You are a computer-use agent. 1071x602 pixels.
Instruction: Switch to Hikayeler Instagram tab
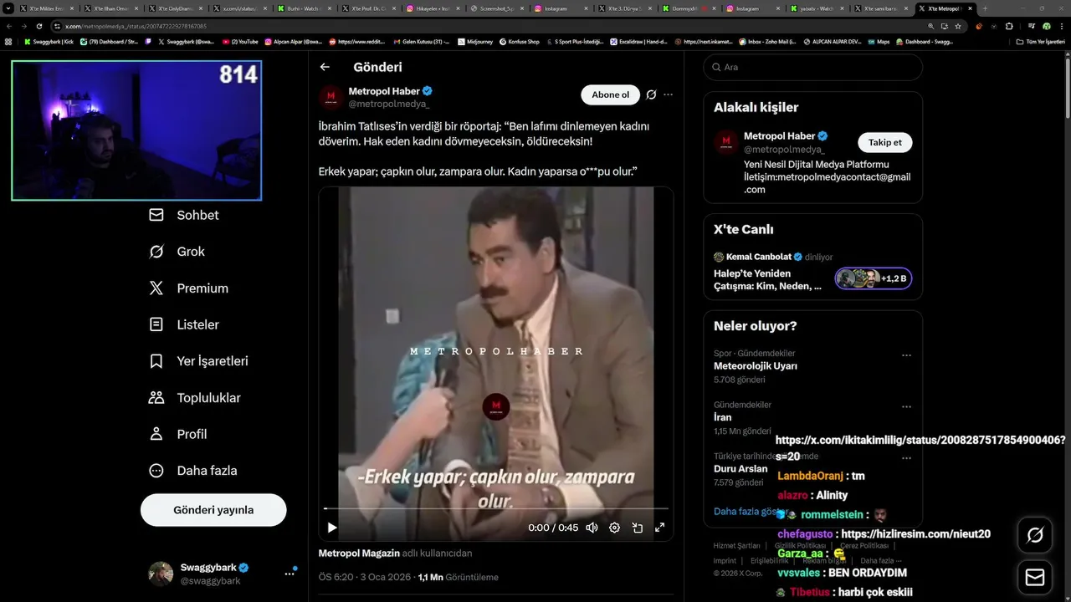tap(432, 8)
